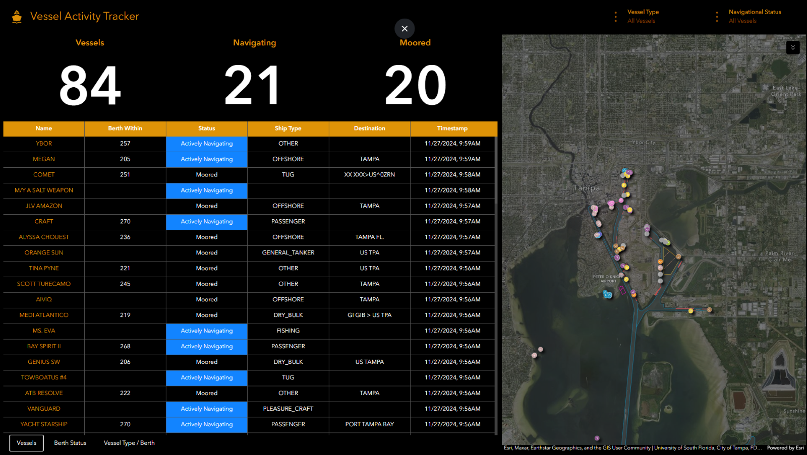Select the Vessel Type All Vessels selector
Screen dimensions: 807x455
click(643, 16)
